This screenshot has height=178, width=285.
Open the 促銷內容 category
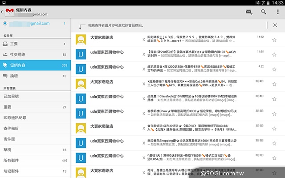point(36,65)
